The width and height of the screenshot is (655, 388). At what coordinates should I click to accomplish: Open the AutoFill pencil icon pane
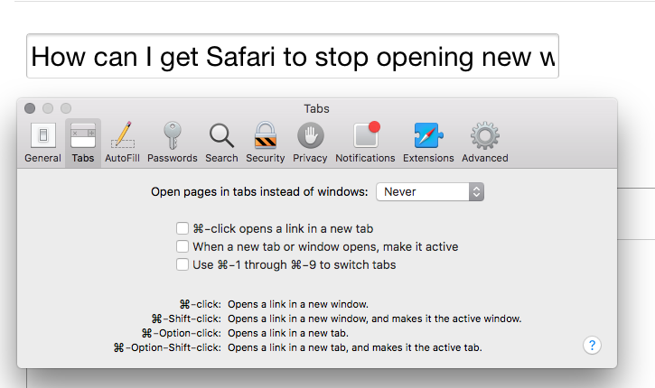122,143
